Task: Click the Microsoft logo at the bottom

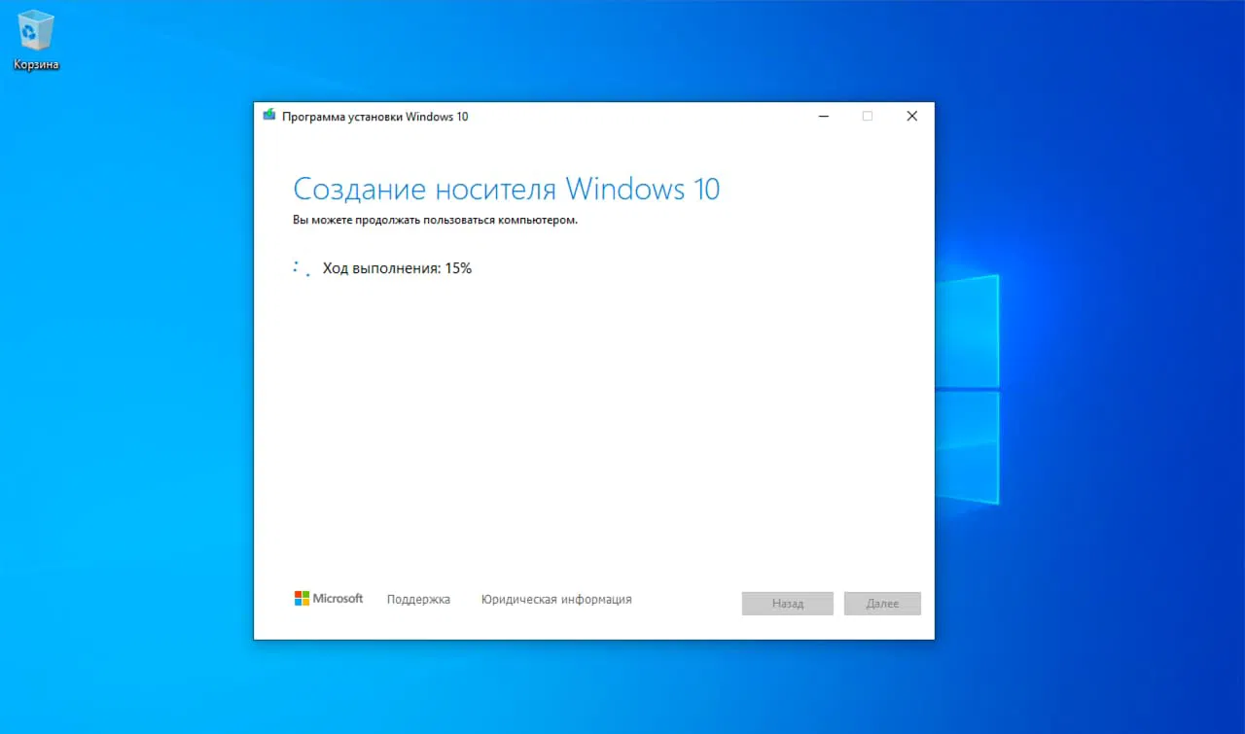Action: (329, 598)
